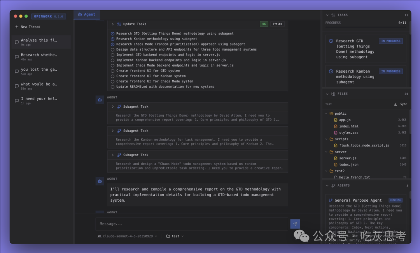Click the Message input field

point(192,224)
